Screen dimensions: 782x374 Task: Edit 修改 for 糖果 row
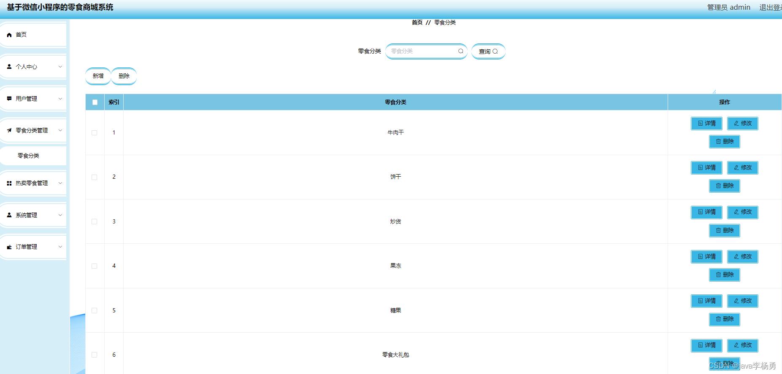[x=743, y=301]
